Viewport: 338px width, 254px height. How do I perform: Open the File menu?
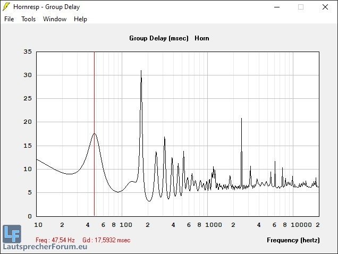[x=9, y=19]
